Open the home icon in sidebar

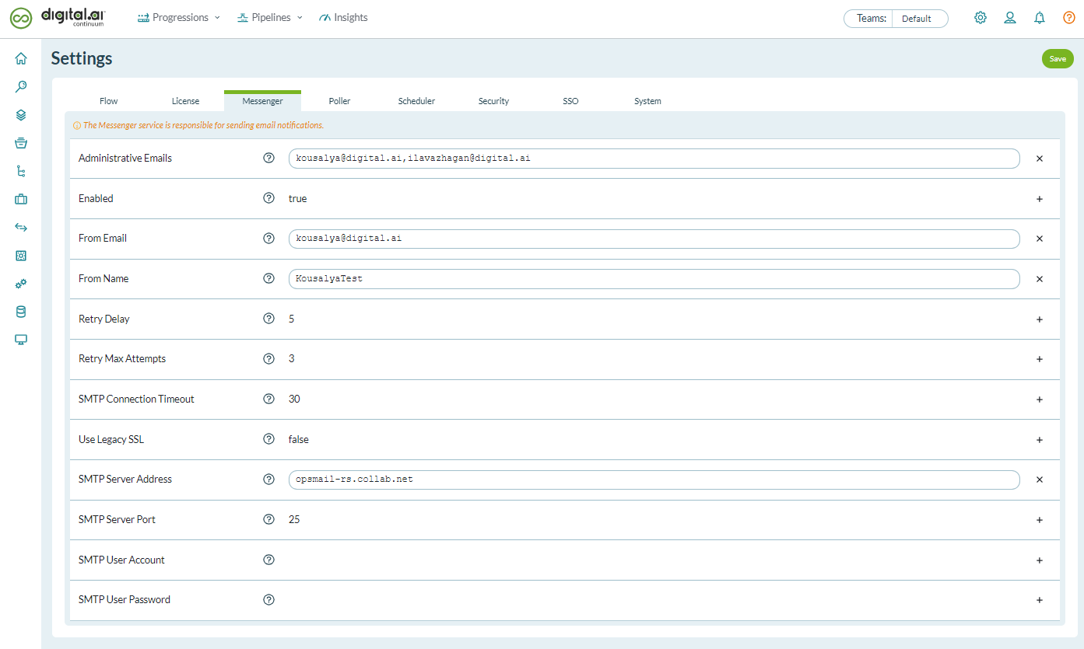pyautogui.click(x=21, y=58)
